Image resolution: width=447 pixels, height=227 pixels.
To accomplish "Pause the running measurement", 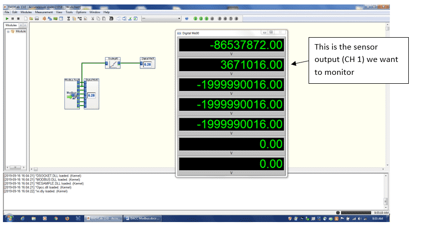I will (12, 18).
